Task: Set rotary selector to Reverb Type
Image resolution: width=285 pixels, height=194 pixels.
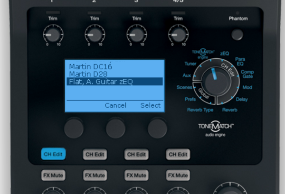Action: click(200, 110)
